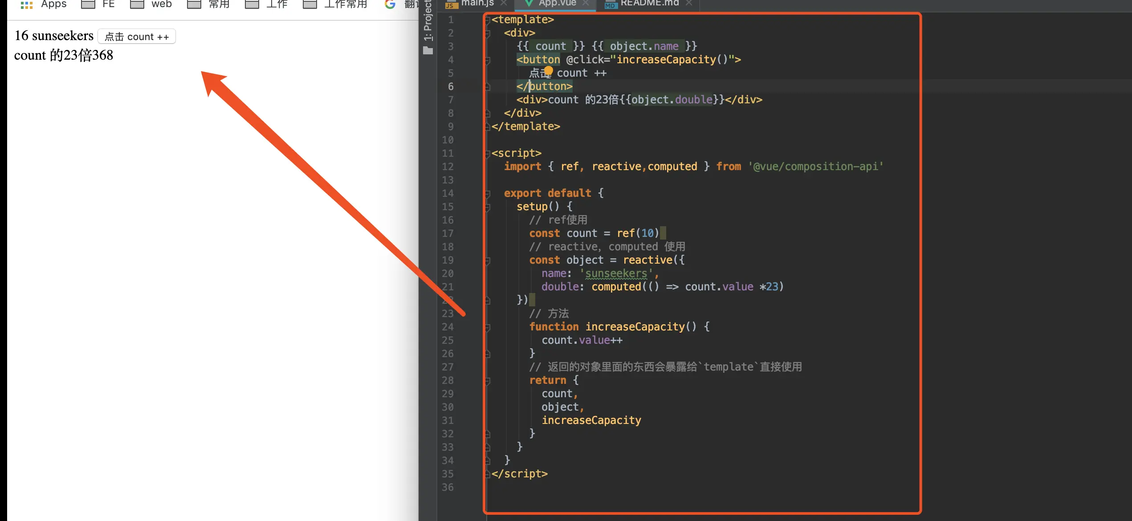Click 'count 的23倍368' text in browser

[64, 55]
